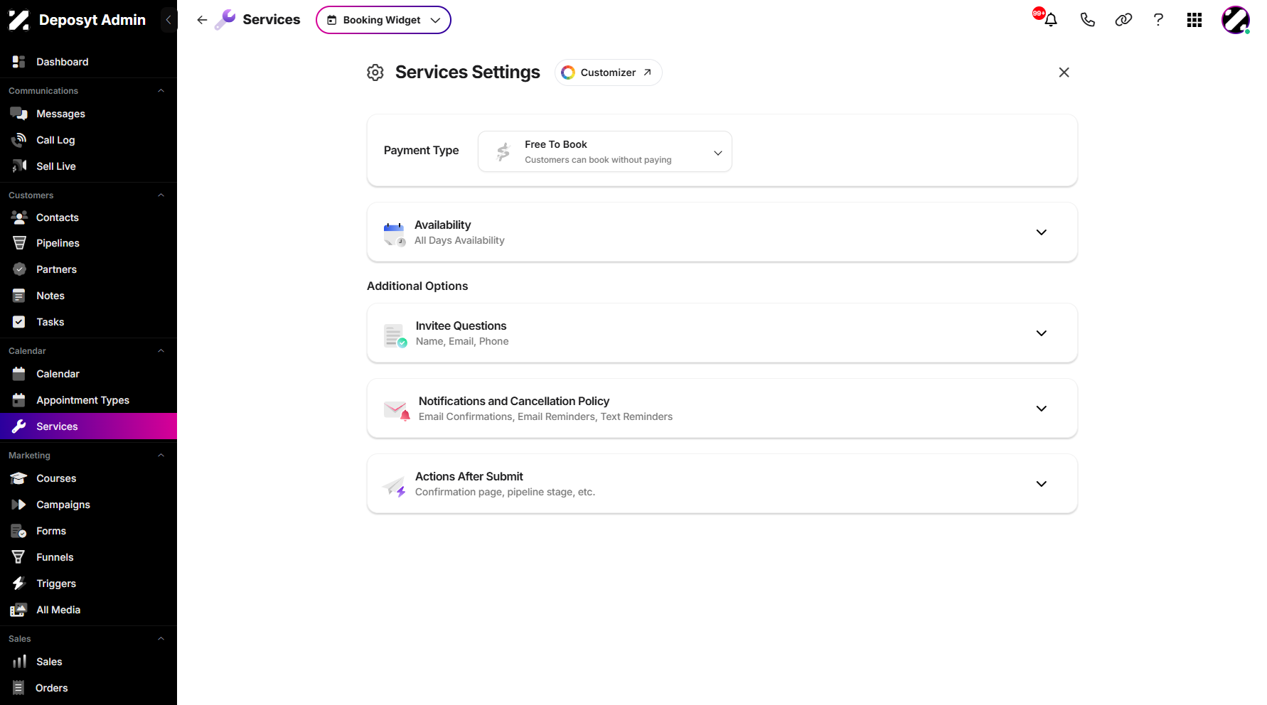Click the Services wrench icon in header

point(225,20)
